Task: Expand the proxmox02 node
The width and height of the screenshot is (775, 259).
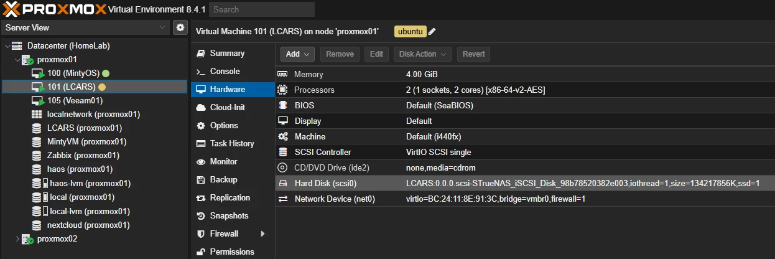Action: [17, 238]
